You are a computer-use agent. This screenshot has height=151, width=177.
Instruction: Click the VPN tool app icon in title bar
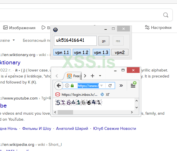(x=55, y=30)
